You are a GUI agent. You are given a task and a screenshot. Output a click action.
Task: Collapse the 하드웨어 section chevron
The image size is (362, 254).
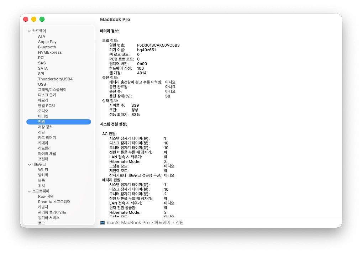click(x=29, y=31)
